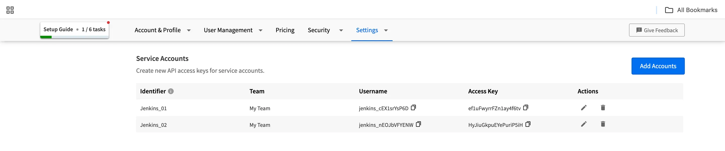This screenshot has width=725, height=151.
Task: Open the Setup Guide progress widget
Action: click(x=74, y=30)
